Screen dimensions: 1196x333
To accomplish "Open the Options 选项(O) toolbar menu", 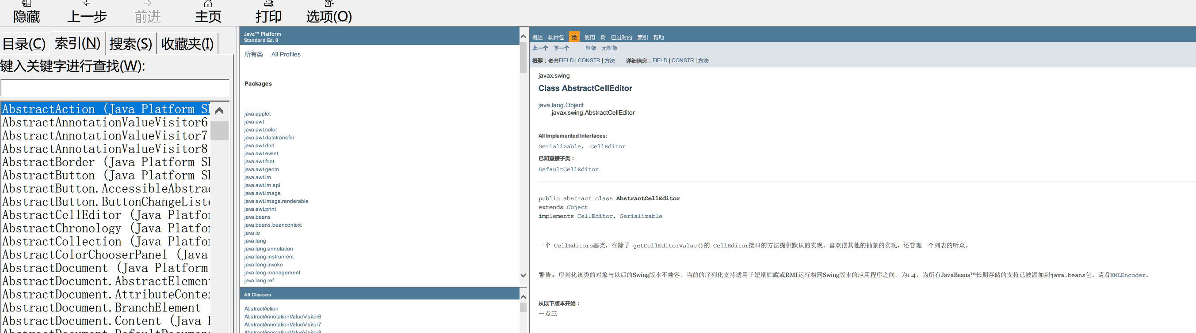I will 329,12.
